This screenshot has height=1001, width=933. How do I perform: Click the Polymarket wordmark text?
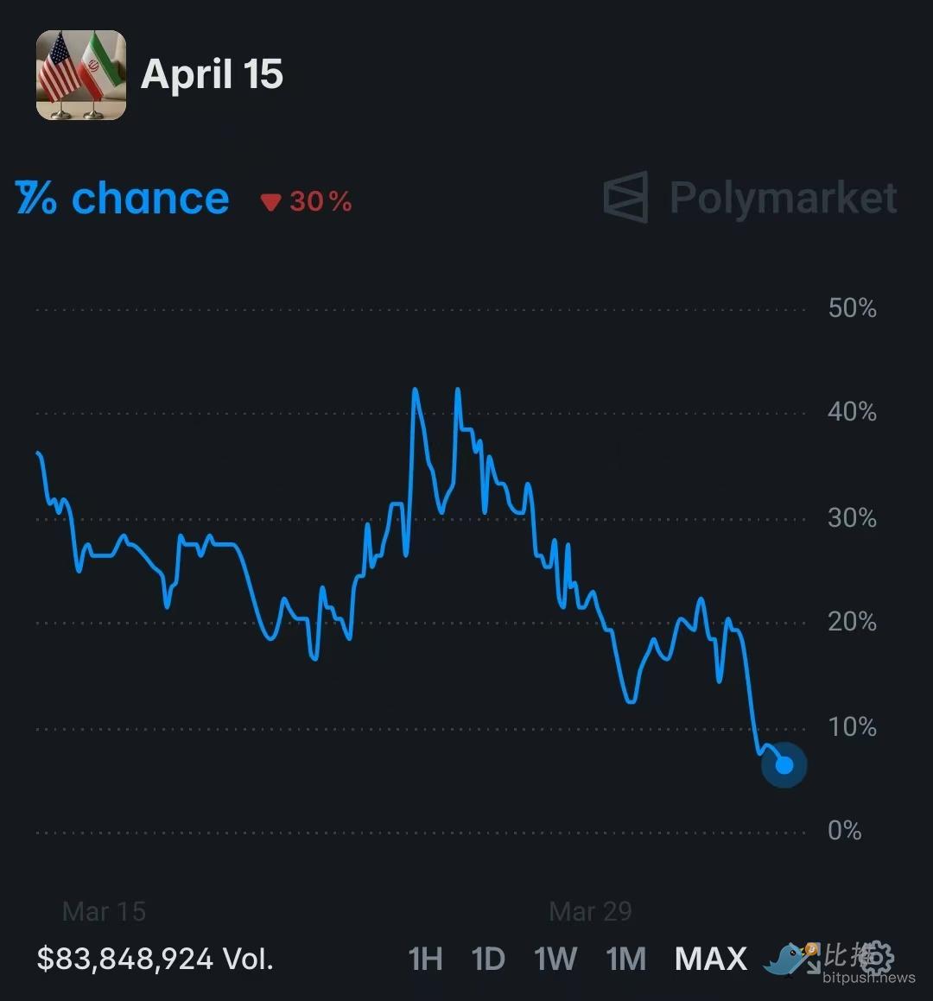(784, 198)
